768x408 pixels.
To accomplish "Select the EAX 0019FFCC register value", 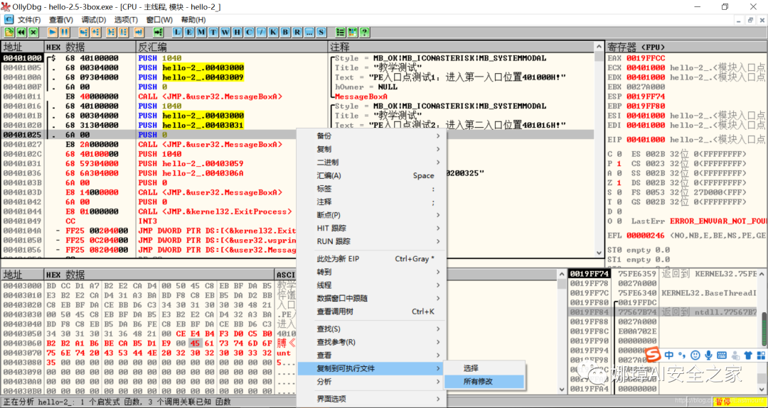I will [x=646, y=58].
